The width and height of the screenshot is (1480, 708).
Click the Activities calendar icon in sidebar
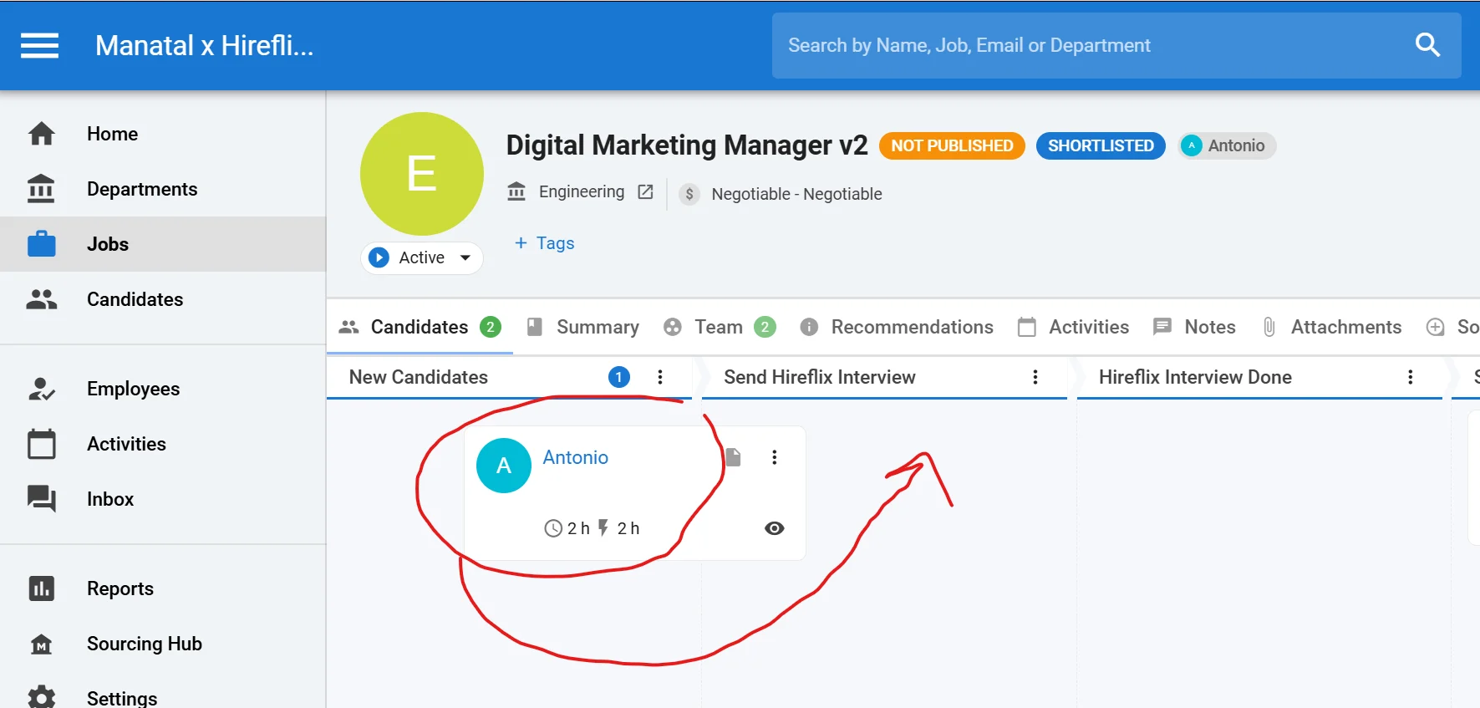(x=42, y=444)
